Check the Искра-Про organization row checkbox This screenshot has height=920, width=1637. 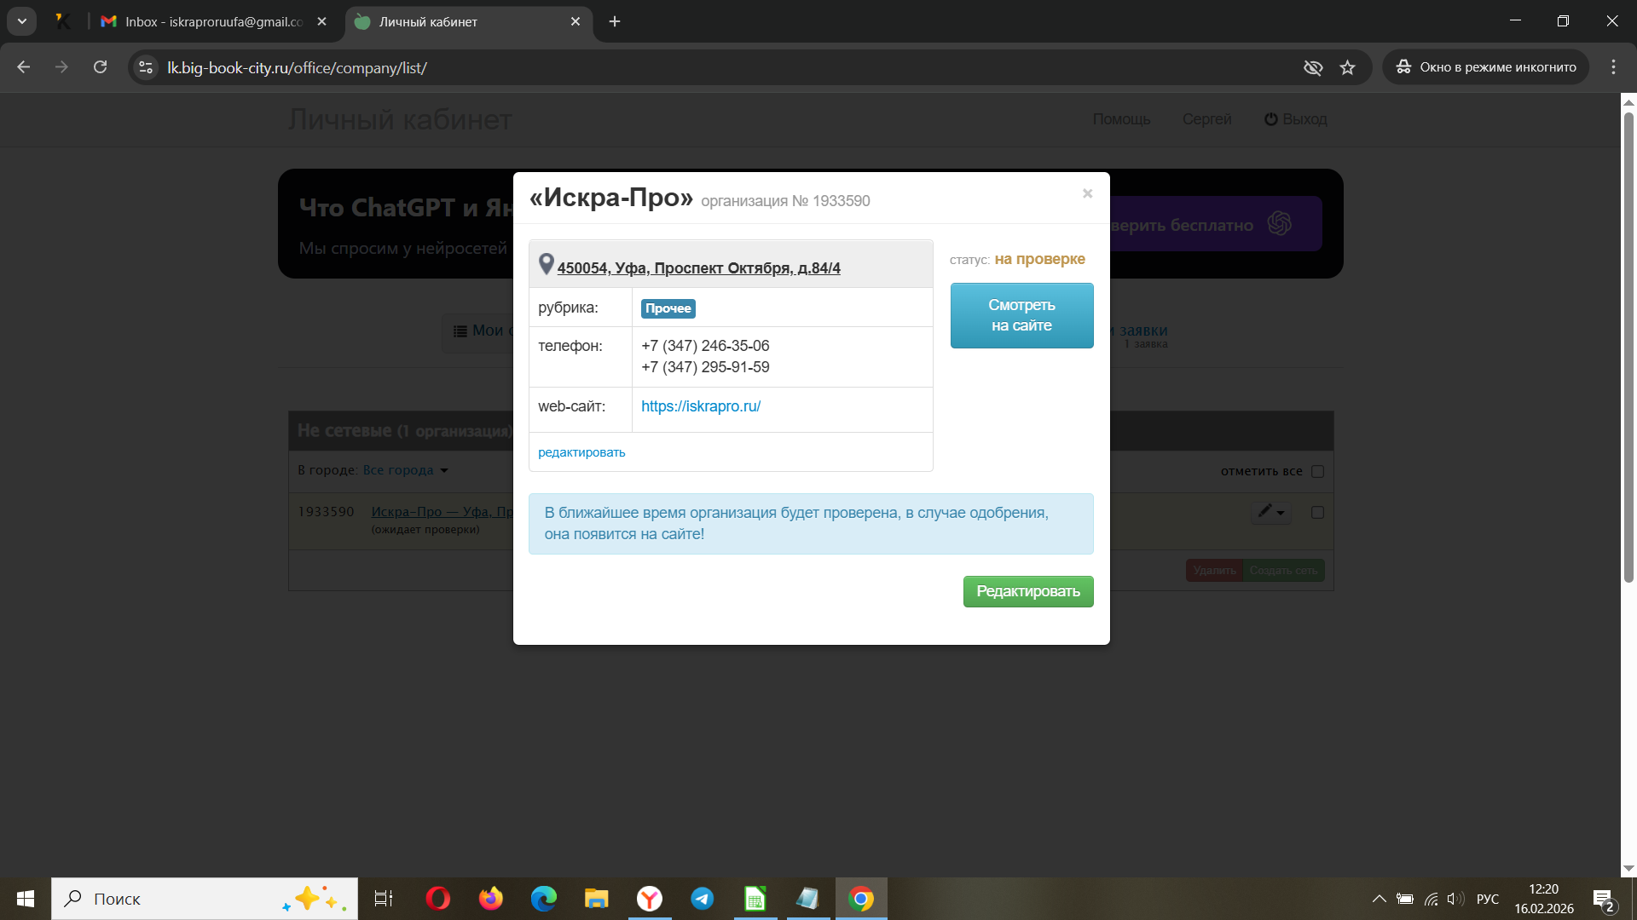point(1317,512)
